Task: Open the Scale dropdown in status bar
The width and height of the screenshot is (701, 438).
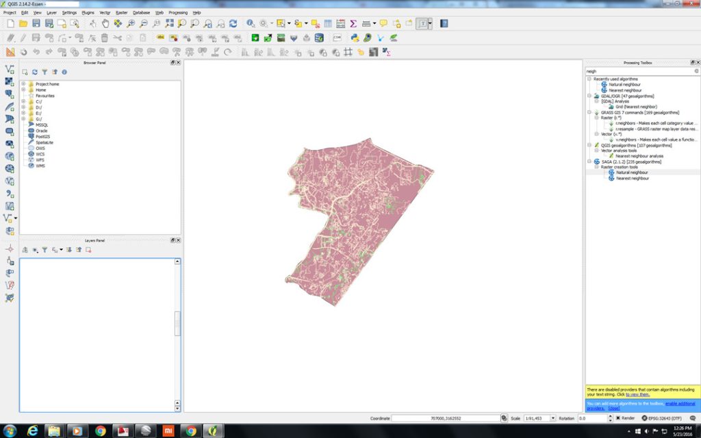Action: tap(554, 417)
